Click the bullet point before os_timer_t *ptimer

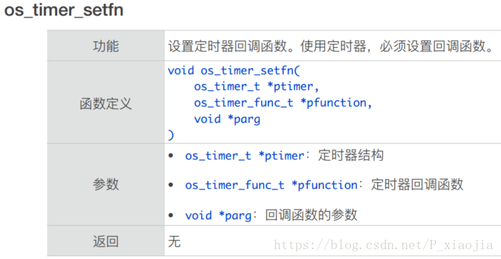(x=171, y=156)
